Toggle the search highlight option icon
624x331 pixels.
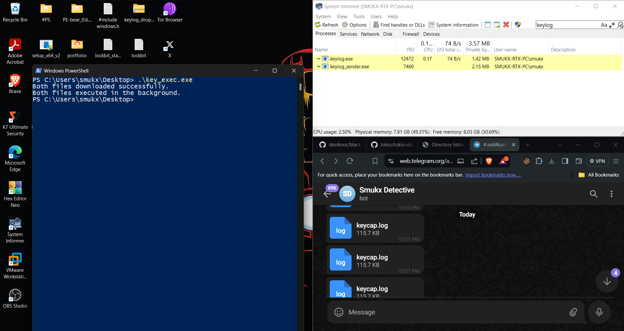(x=620, y=25)
